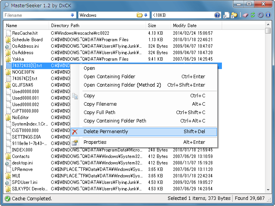Click the green refresh arrows icon
The height and width of the screenshot is (206, 275).
coord(253,15)
